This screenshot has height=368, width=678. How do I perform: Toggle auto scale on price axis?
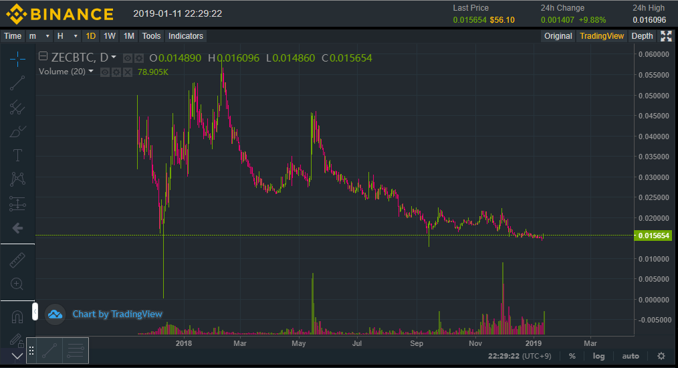click(x=630, y=356)
